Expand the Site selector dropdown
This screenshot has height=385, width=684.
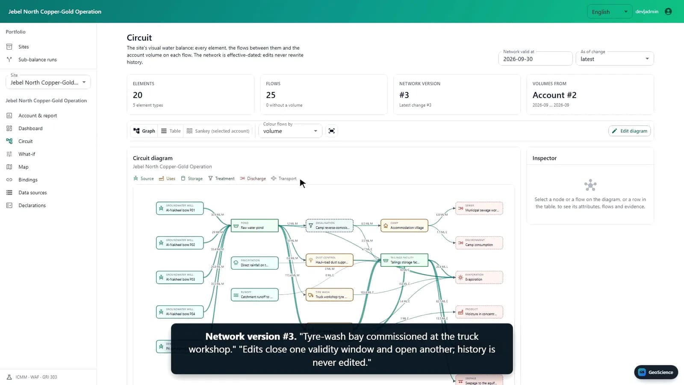tap(48, 82)
